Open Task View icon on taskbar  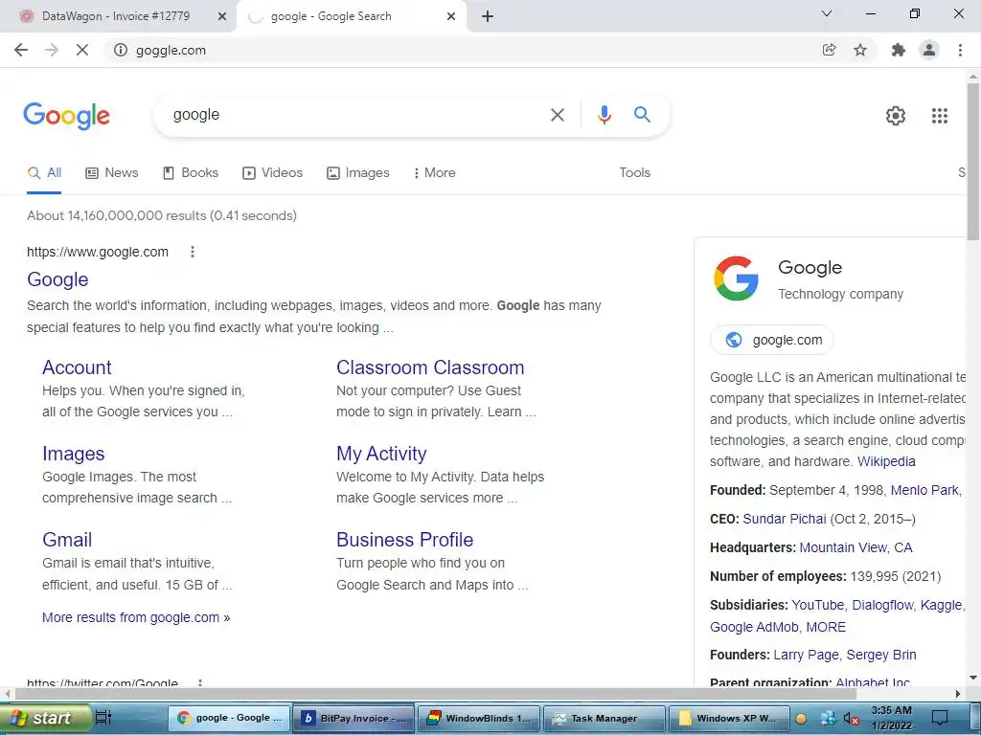coord(103,718)
